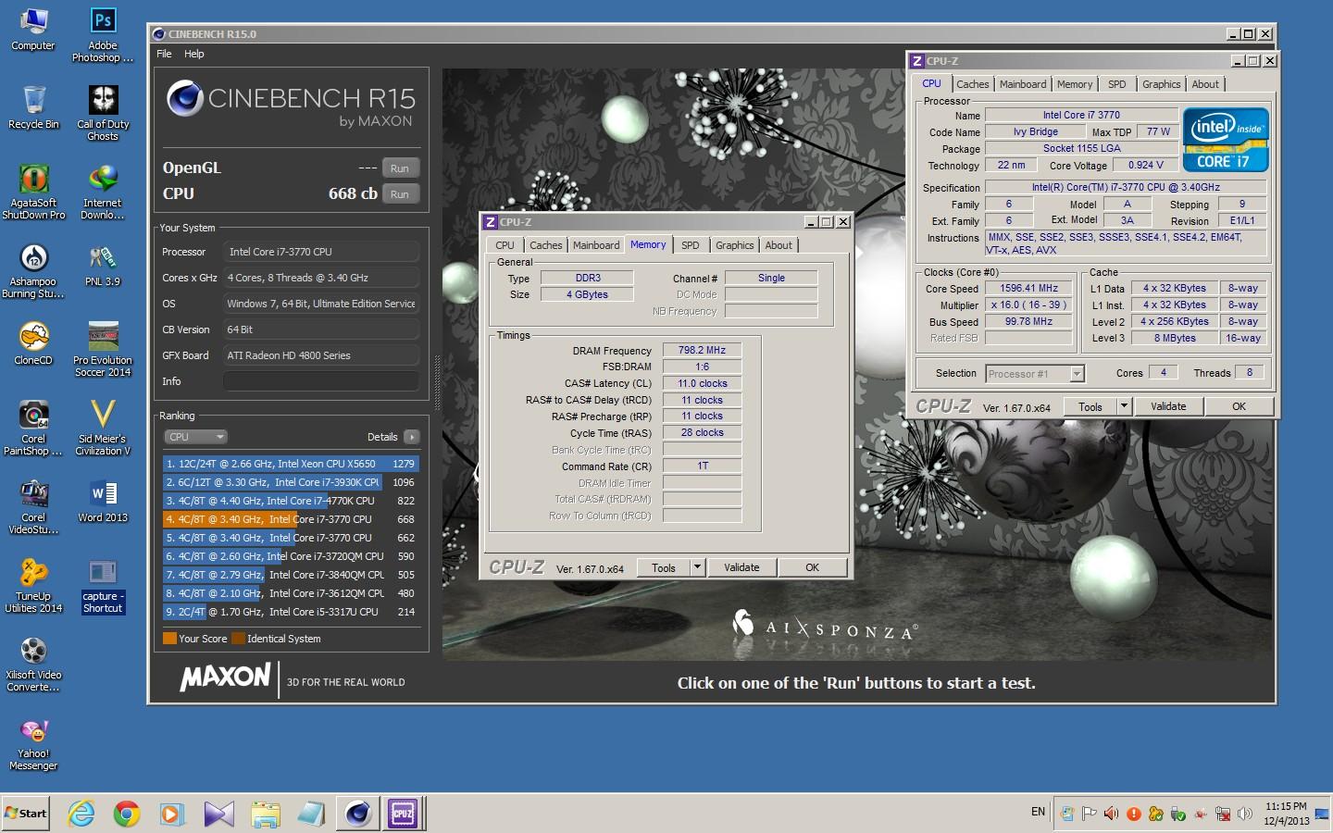1333x833 pixels.
Task: Open Caches tab in processor CPU-Z window
Action: tap(972, 84)
